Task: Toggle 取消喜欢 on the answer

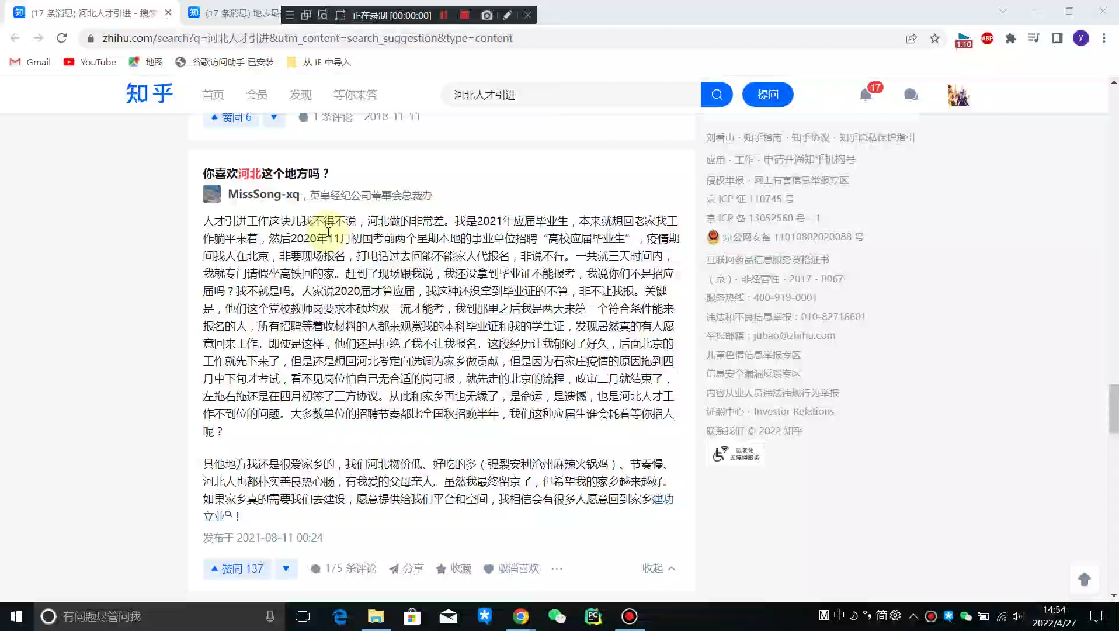Action: 512,568
